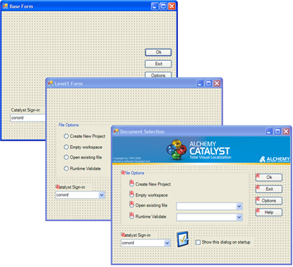293x267 pixels.
Task: Click the Exit button in Base Form
Action: coord(158,64)
